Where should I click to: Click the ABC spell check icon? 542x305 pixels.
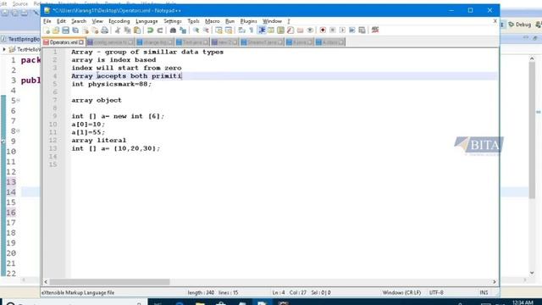click(x=375, y=30)
